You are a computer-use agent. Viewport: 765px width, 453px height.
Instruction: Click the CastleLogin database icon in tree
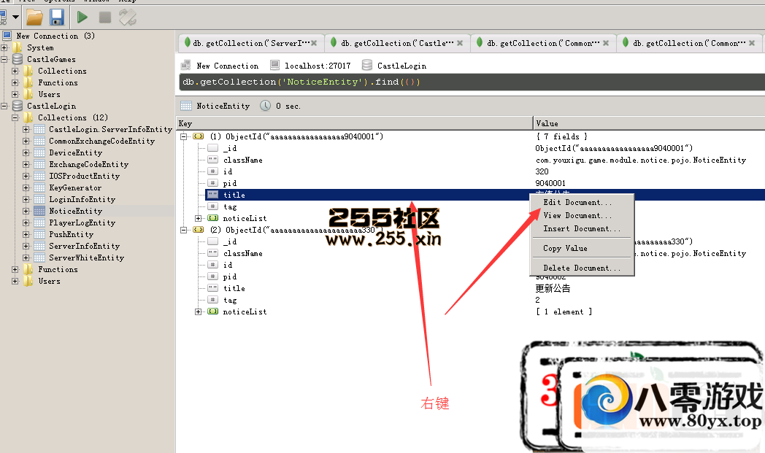[x=18, y=106]
